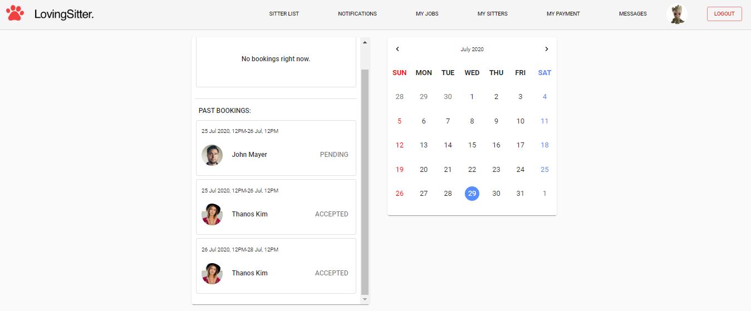Viewport: 751px width, 311px height.
Task: Click greyed August 1 date
Action: point(544,193)
